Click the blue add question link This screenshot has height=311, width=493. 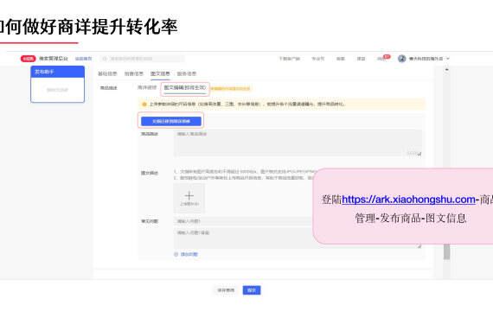click(186, 254)
